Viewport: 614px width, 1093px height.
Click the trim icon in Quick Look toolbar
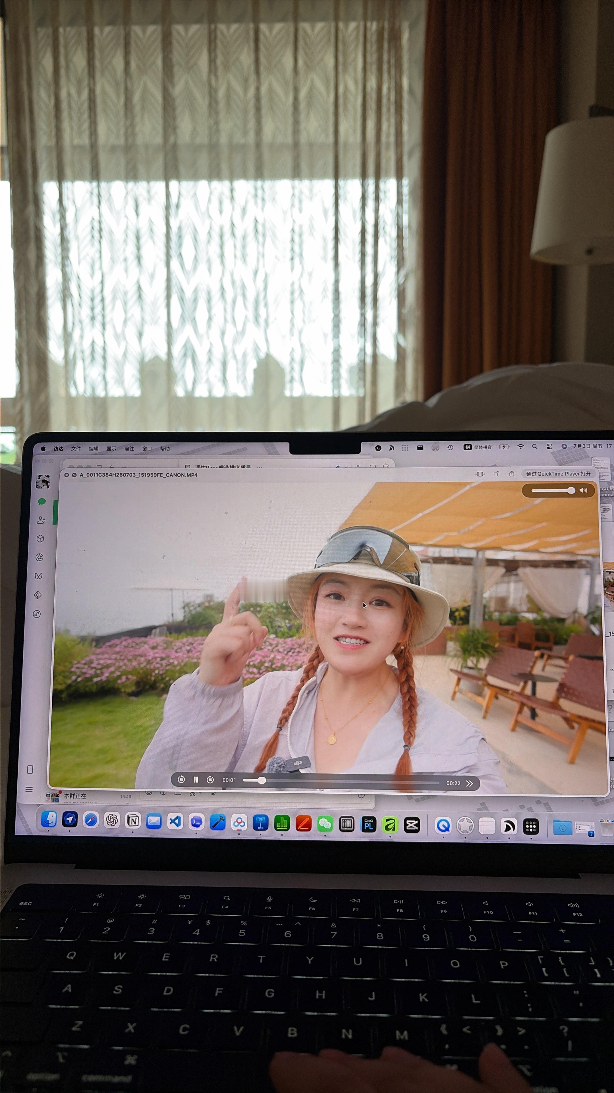point(480,474)
